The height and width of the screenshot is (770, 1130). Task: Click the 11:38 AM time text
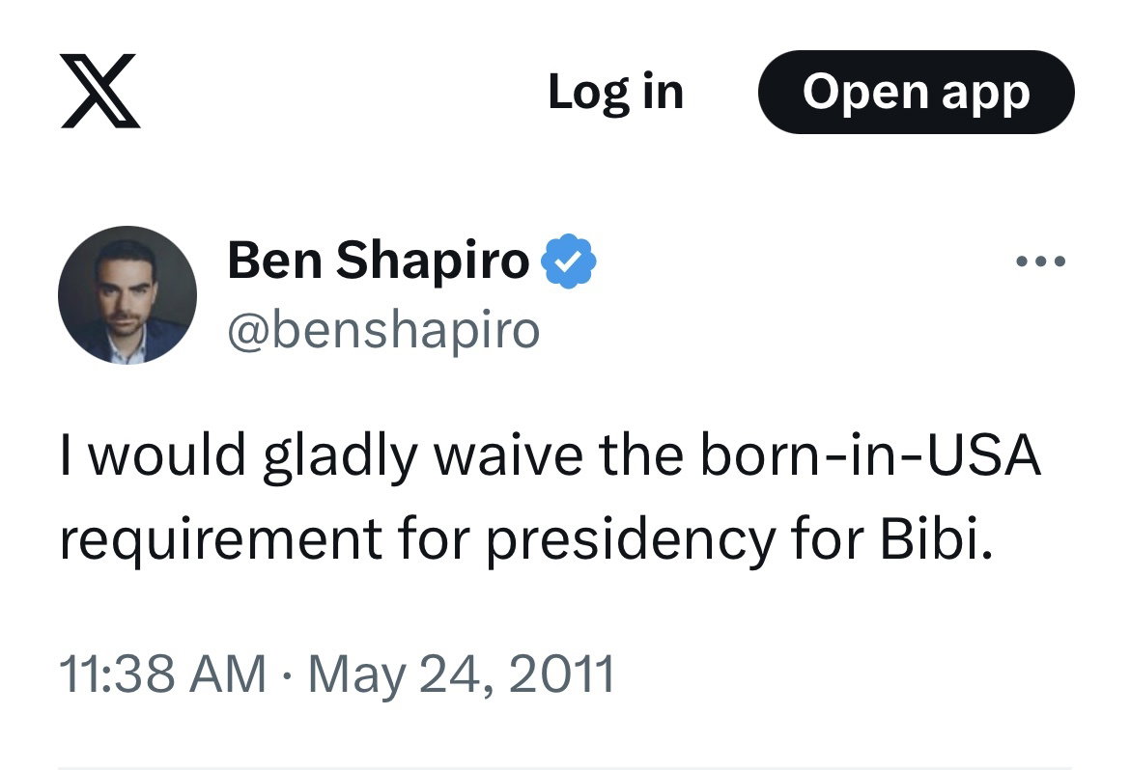click(162, 674)
